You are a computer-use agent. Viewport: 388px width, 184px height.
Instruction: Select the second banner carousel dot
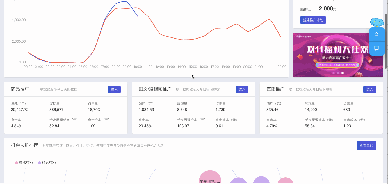338,73
